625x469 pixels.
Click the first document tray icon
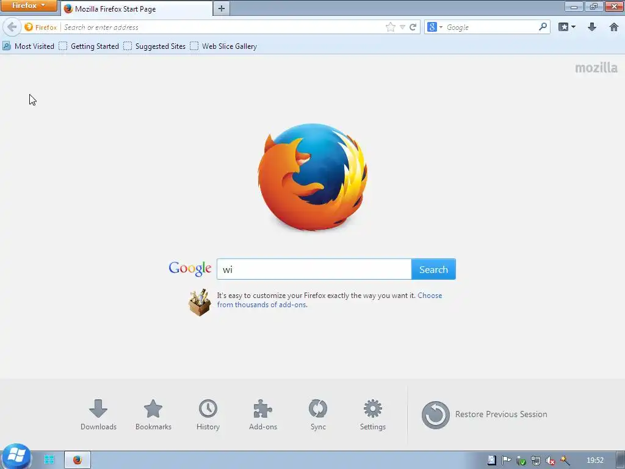492,460
